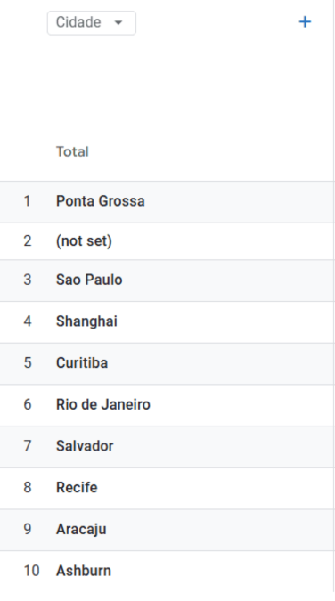The height and width of the screenshot is (601, 335).
Task: Click the (not set) city entry
Action: click(x=84, y=241)
